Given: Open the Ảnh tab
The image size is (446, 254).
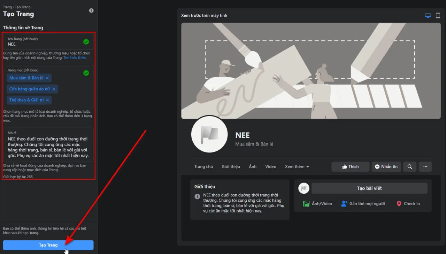Looking at the screenshot, I should click(253, 167).
